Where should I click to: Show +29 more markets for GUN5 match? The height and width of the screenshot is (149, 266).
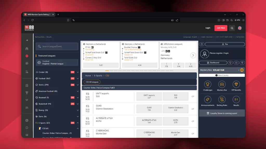click(x=192, y=109)
